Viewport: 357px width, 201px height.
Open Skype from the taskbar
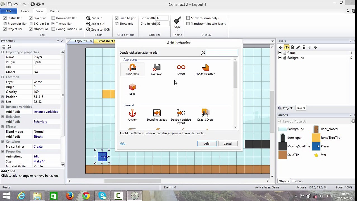click(103, 195)
